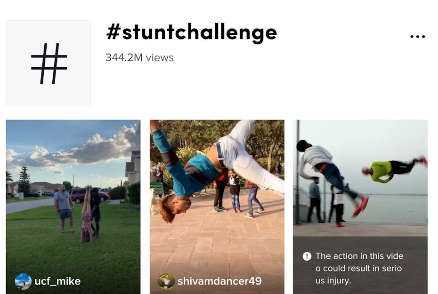
Task: Open the handstand on lawn video
Action: click(73, 207)
